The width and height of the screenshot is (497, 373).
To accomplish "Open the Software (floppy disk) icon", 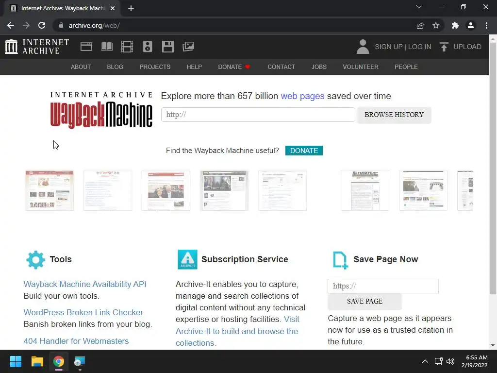I will coord(167,47).
